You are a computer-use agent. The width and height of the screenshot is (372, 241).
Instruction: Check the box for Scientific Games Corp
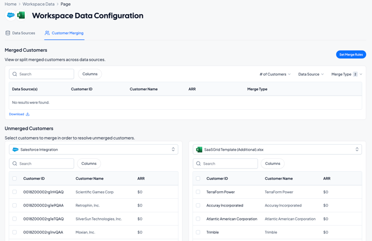pos(15,192)
